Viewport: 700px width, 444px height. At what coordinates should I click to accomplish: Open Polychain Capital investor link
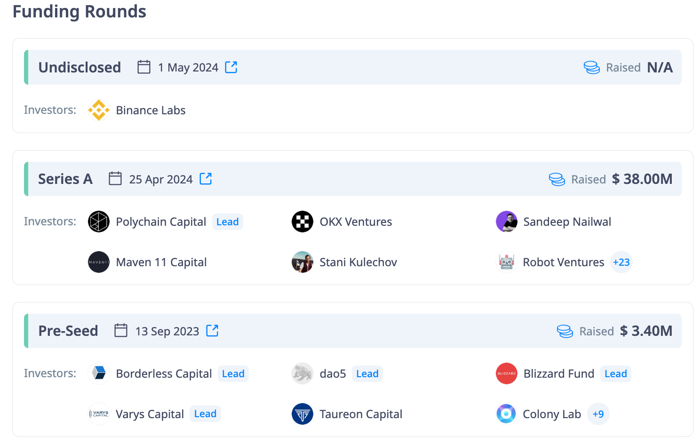pyautogui.click(x=161, y=222)
